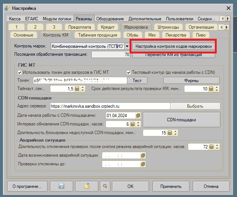The width and height of the screenshot is (237, 197).
Task: Select the tab numbered 3
Action: [x=54, y=27]
